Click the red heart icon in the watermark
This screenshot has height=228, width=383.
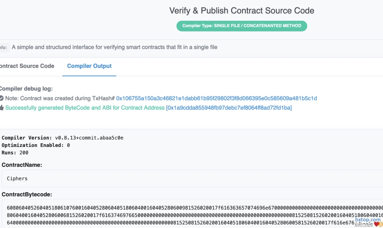[x=376, y=224]
